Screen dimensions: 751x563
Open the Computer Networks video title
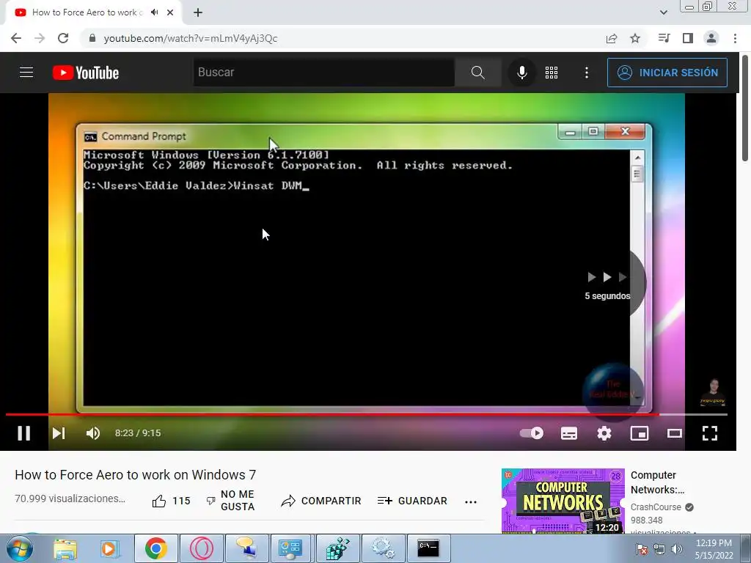[x=658, y=482]
